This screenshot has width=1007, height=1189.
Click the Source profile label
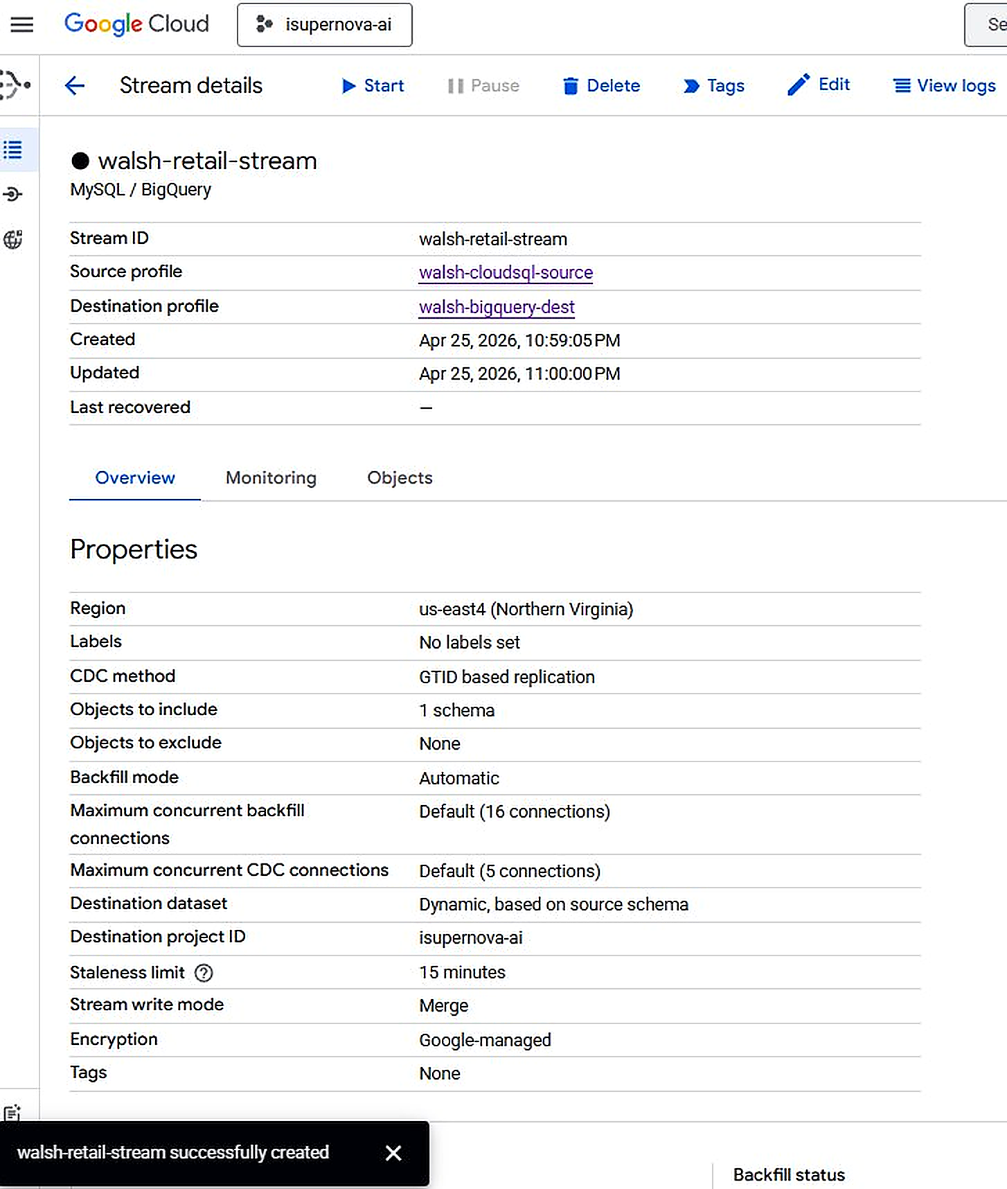pos(126,272)
